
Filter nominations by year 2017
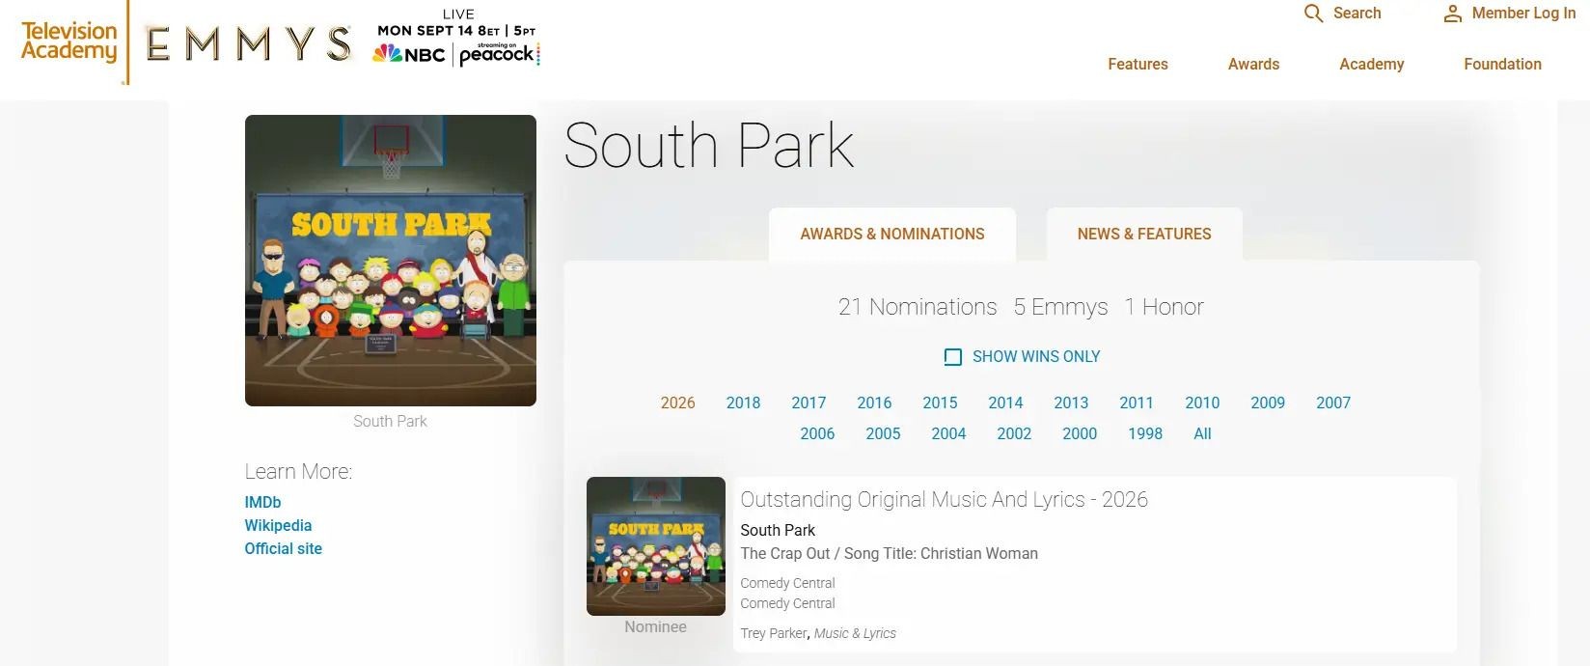(809, 402)
